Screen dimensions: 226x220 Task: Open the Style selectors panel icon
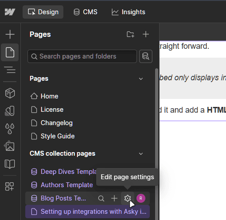(x=10, y=111)
